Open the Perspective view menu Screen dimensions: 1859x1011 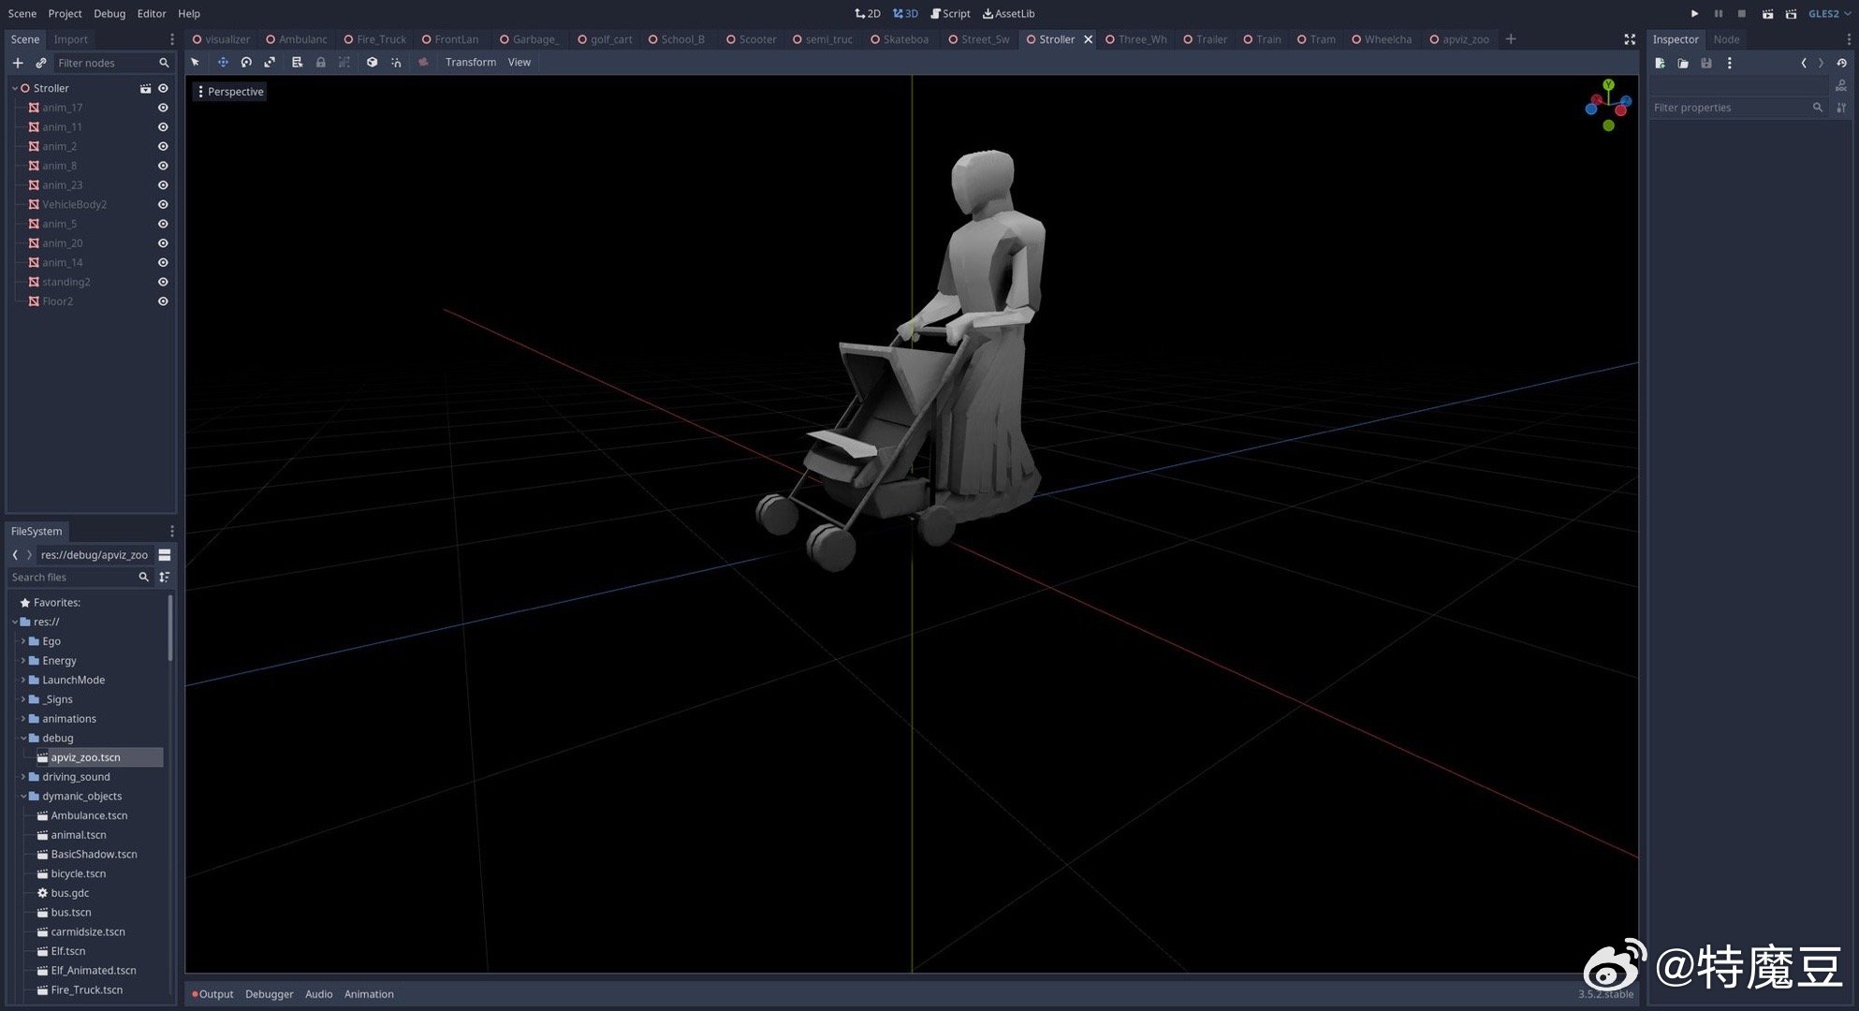pyautogui.click(x=230, y=92)
